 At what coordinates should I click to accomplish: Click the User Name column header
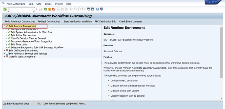[x=49, y=103]
